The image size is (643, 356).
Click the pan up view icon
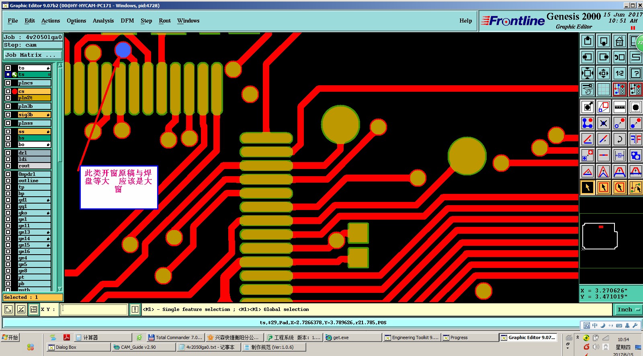click(x=588, y=41)
